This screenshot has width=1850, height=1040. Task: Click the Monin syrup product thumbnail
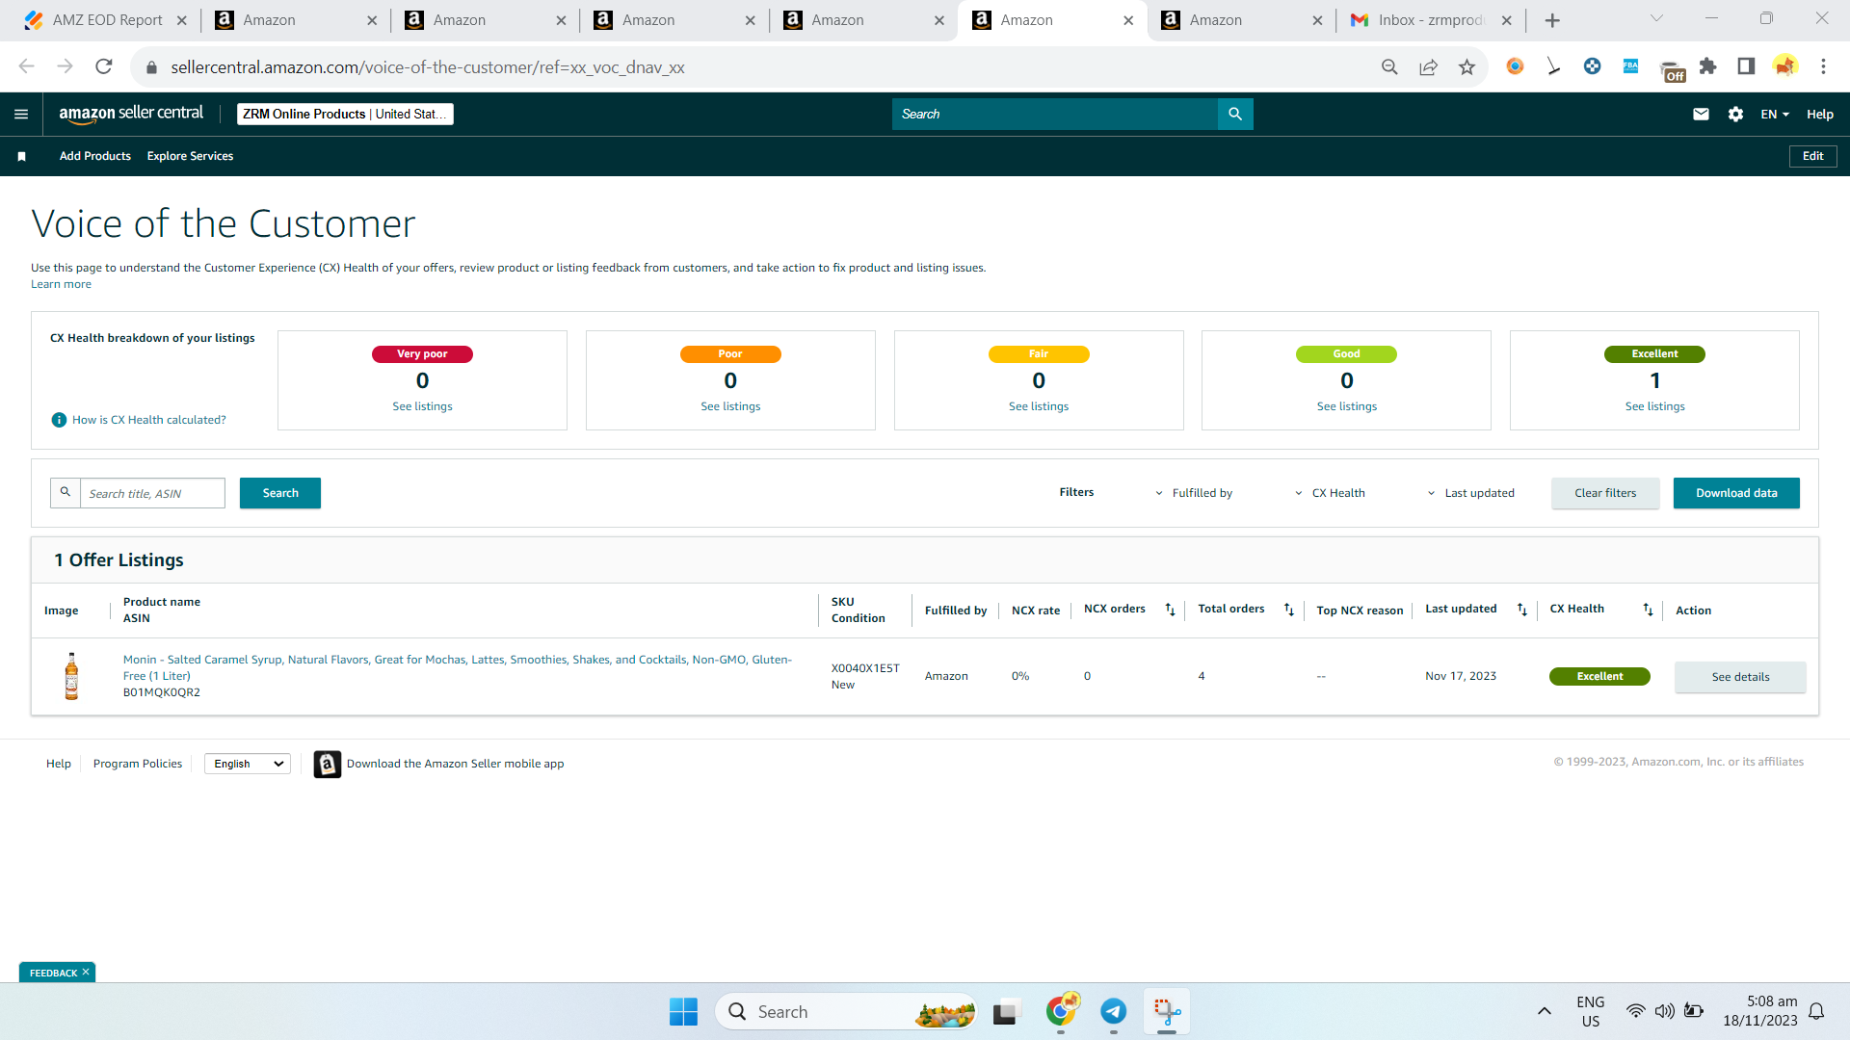coord(71,676)
